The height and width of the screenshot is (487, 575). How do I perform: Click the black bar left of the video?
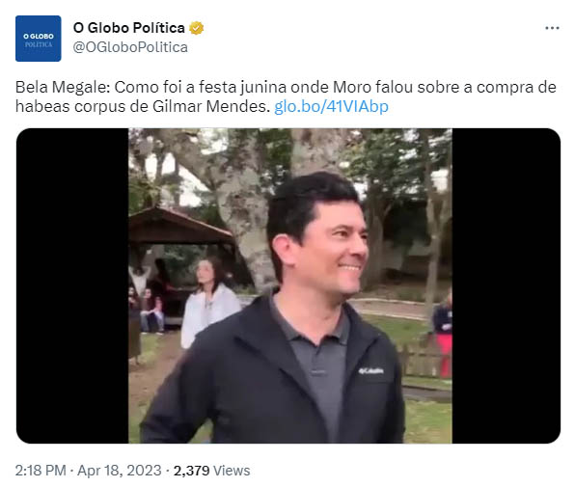click(72, 285)
